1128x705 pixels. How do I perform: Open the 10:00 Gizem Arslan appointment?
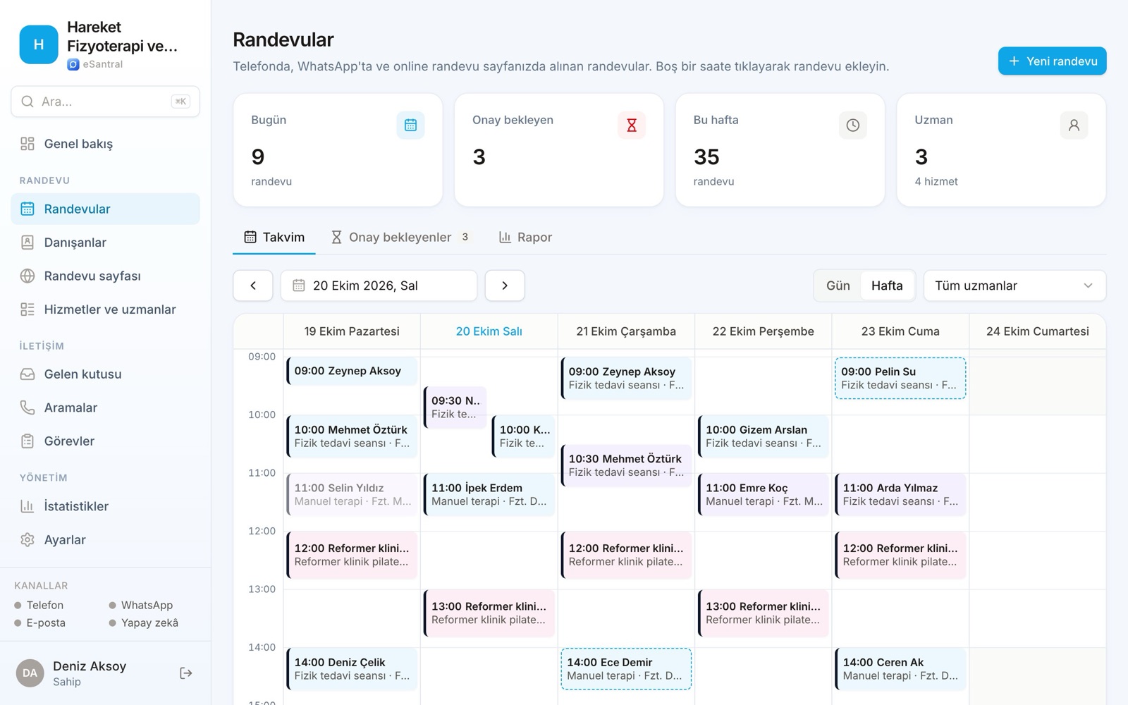tap(764, 436)
